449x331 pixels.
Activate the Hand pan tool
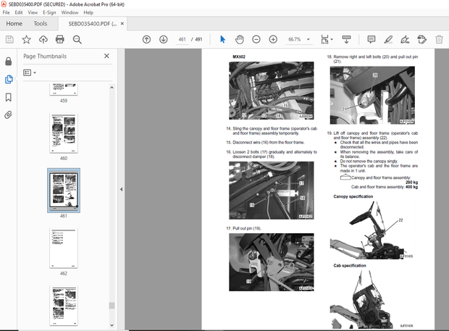(x=240, y=39)
